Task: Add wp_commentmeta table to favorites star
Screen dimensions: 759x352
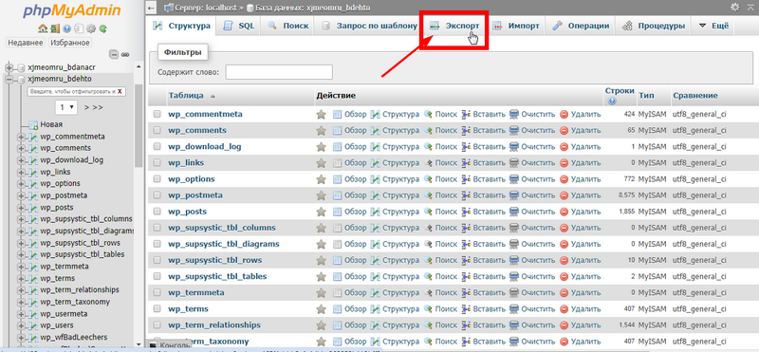Action: [321, 115]
